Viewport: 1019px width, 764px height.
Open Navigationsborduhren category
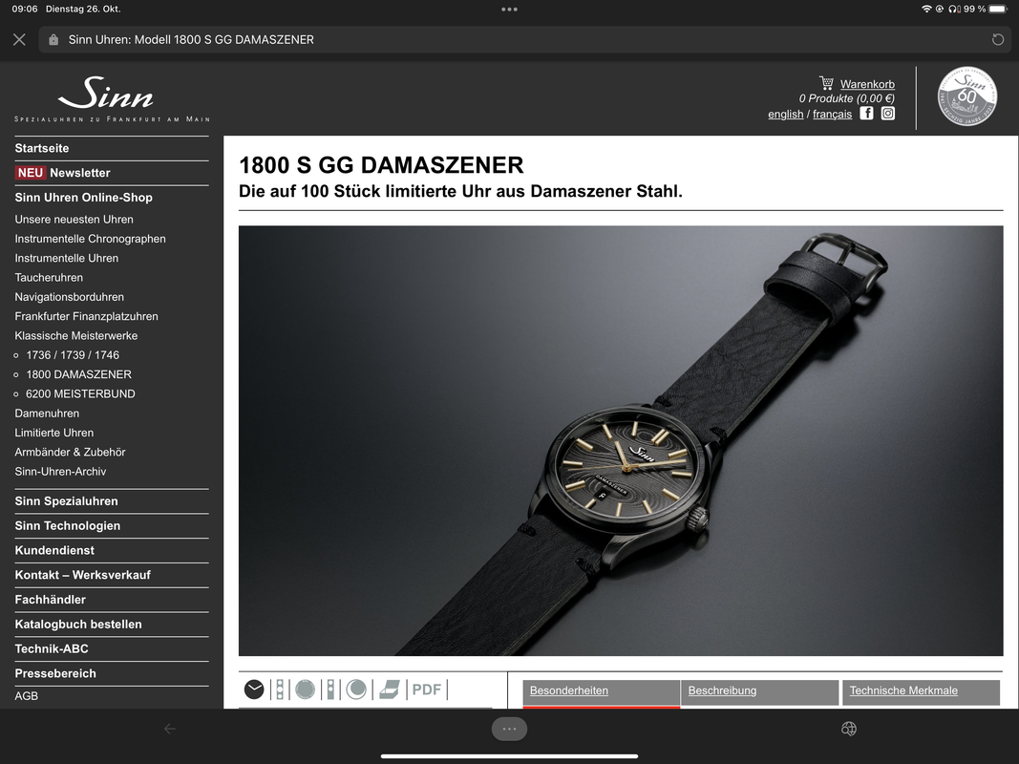(x=70, y=297)
